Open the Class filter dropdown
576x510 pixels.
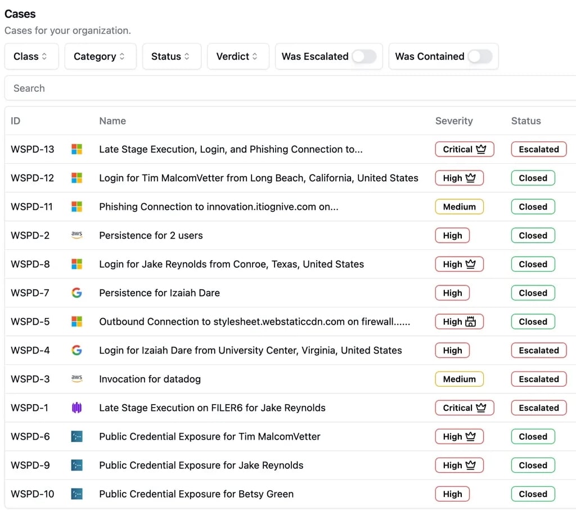pyautogui.click(x=31, y=56)
